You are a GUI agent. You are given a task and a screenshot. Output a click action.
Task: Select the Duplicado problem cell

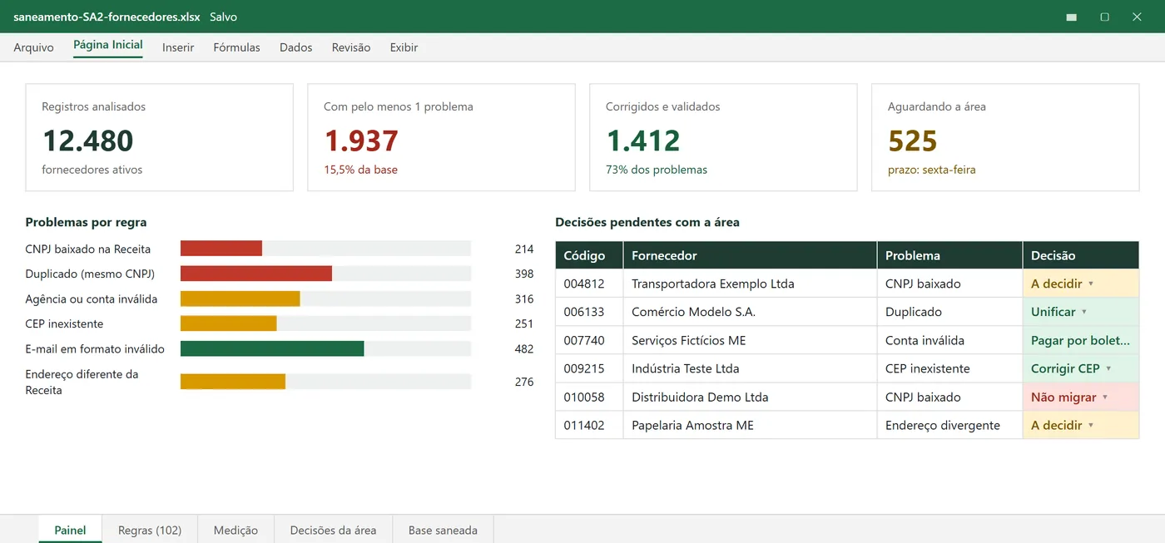(949, 312)
